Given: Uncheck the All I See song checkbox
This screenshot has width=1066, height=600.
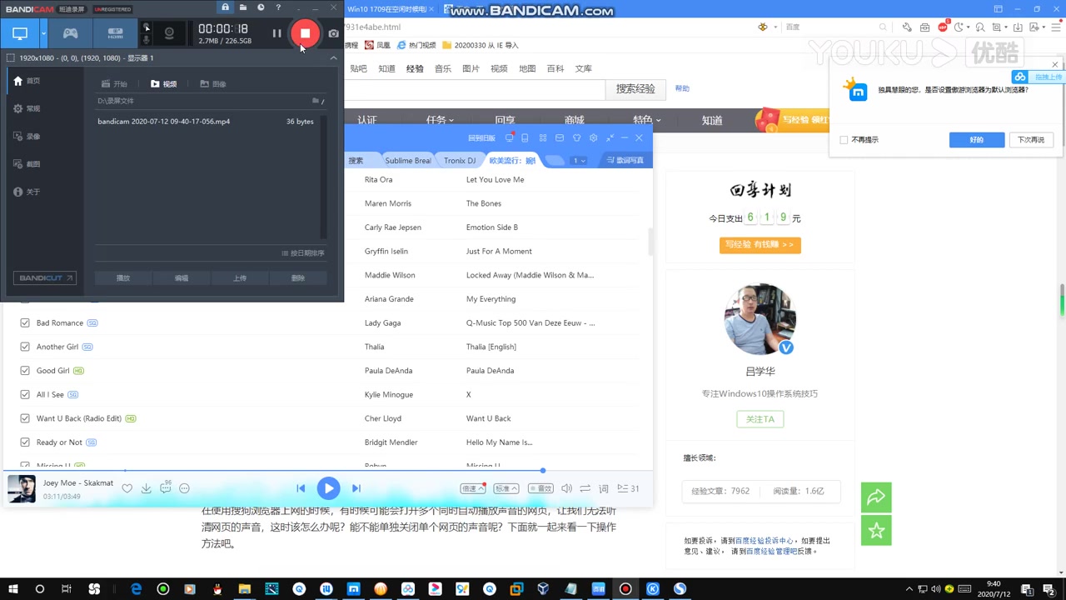Looking at the screenshot, I should (25, 394).
